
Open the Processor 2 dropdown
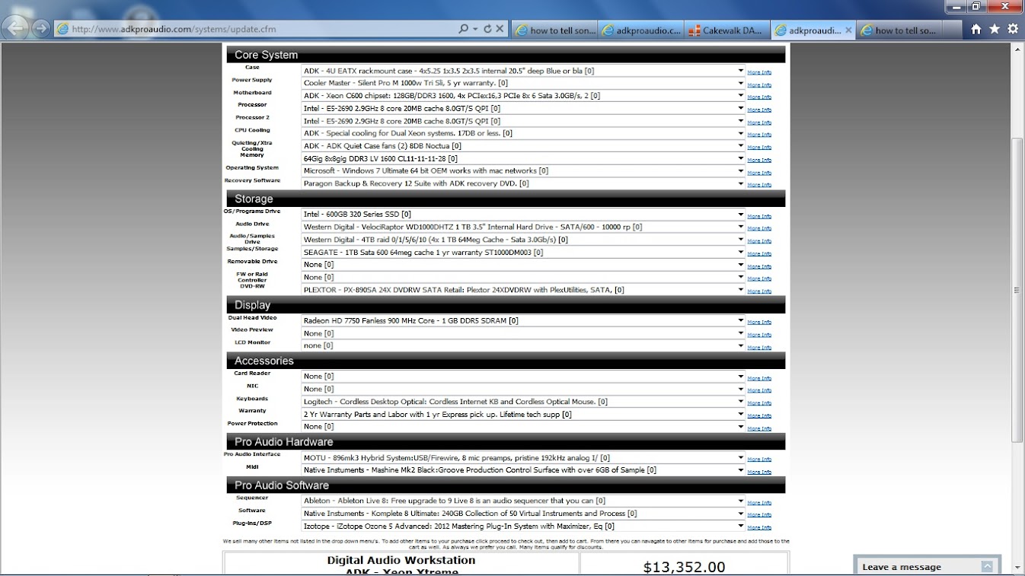[x=522, y=121]
